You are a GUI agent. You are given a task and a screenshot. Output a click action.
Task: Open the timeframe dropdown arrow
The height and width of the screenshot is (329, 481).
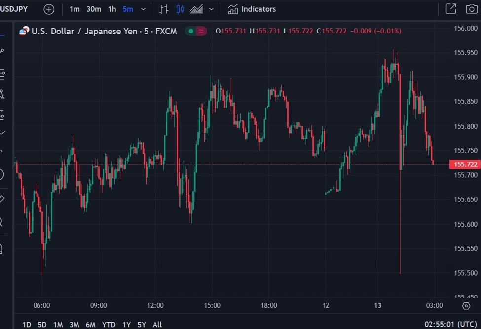coord(143,9)
